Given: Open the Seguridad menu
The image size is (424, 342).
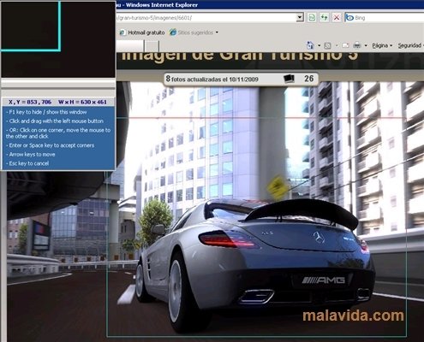Looking at the screenshot, I should pos(410,45).
